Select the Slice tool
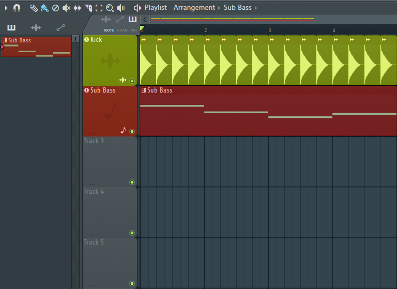The height and width of the screenshot is (289, 397). click(88, 8)
